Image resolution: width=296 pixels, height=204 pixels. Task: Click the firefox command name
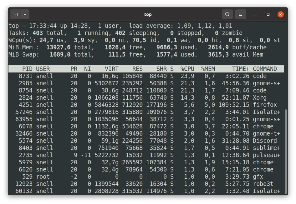[265, 105]
